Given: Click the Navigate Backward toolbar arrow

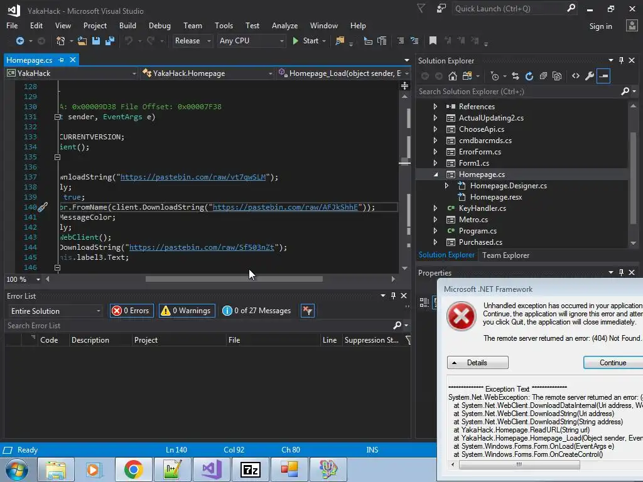Looking at the screenshot, I should pyautogui.click(x=19, y=41).
